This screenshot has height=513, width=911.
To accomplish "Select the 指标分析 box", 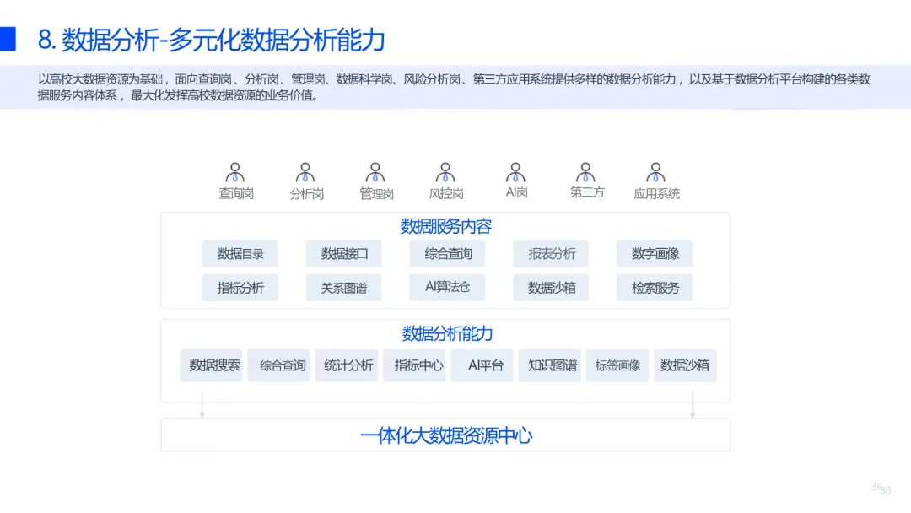I will 240,288.
